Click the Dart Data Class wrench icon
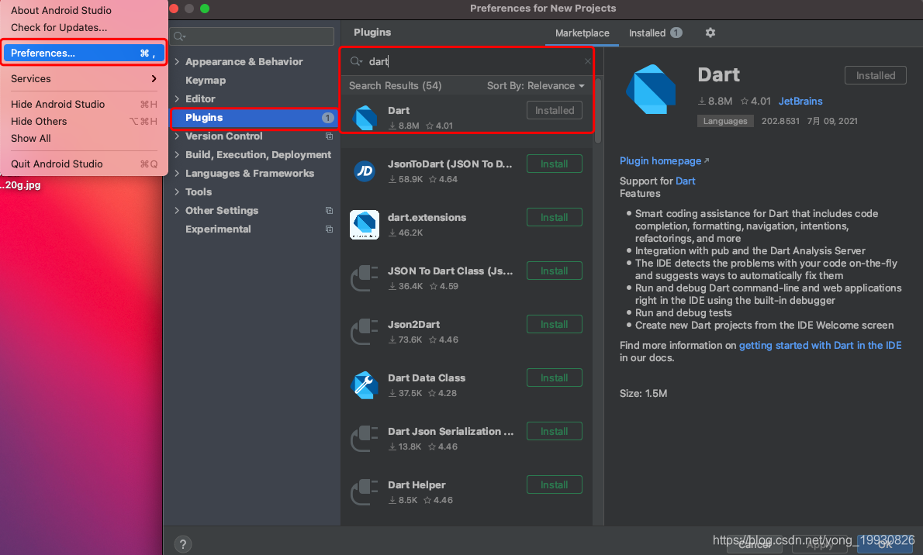923x555 pixels. (x=365, y=385)
